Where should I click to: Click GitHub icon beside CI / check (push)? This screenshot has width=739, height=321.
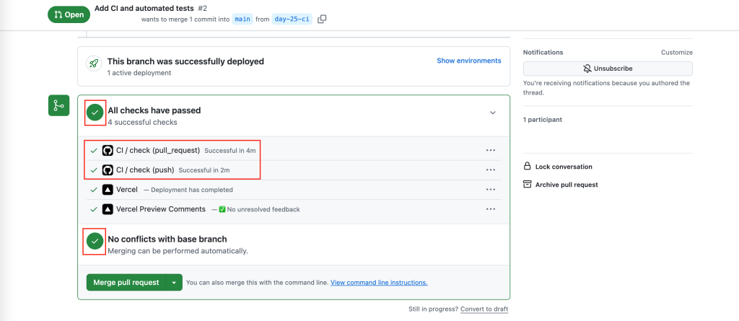108,170
